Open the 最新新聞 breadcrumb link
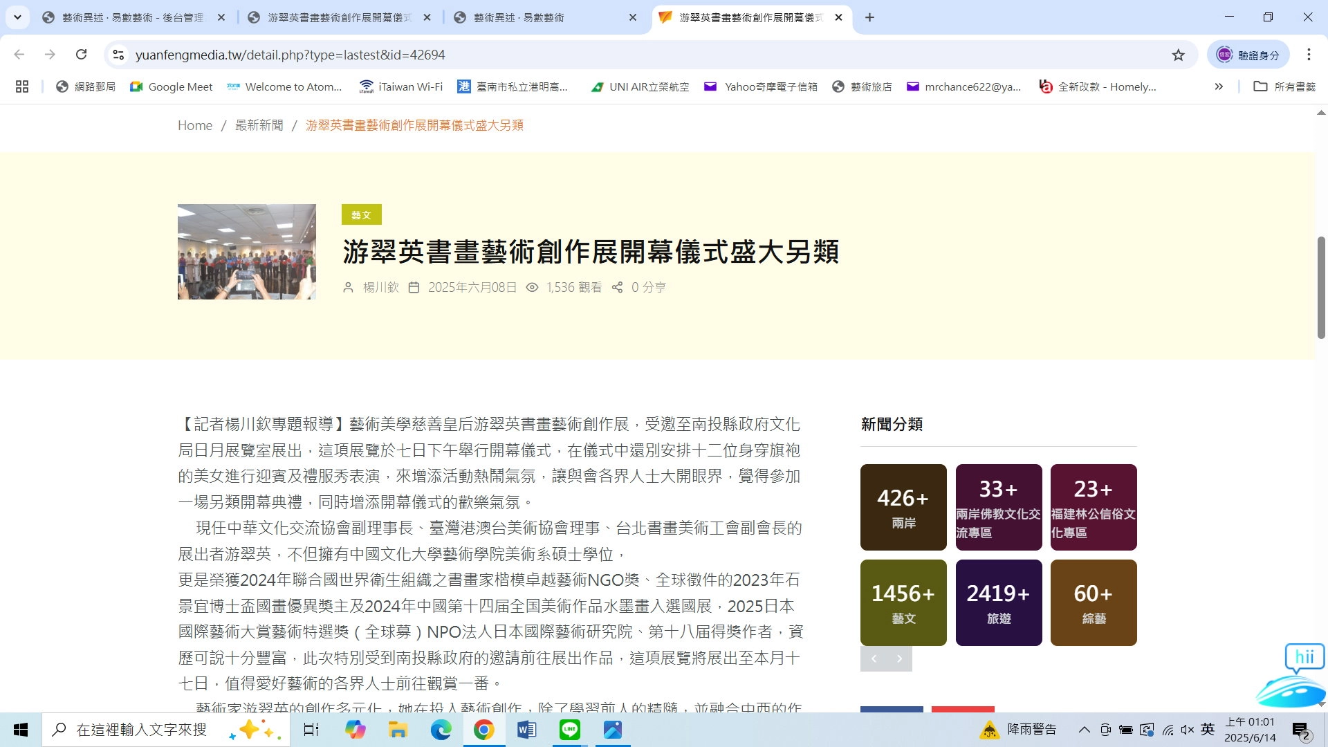 (259, 125)
